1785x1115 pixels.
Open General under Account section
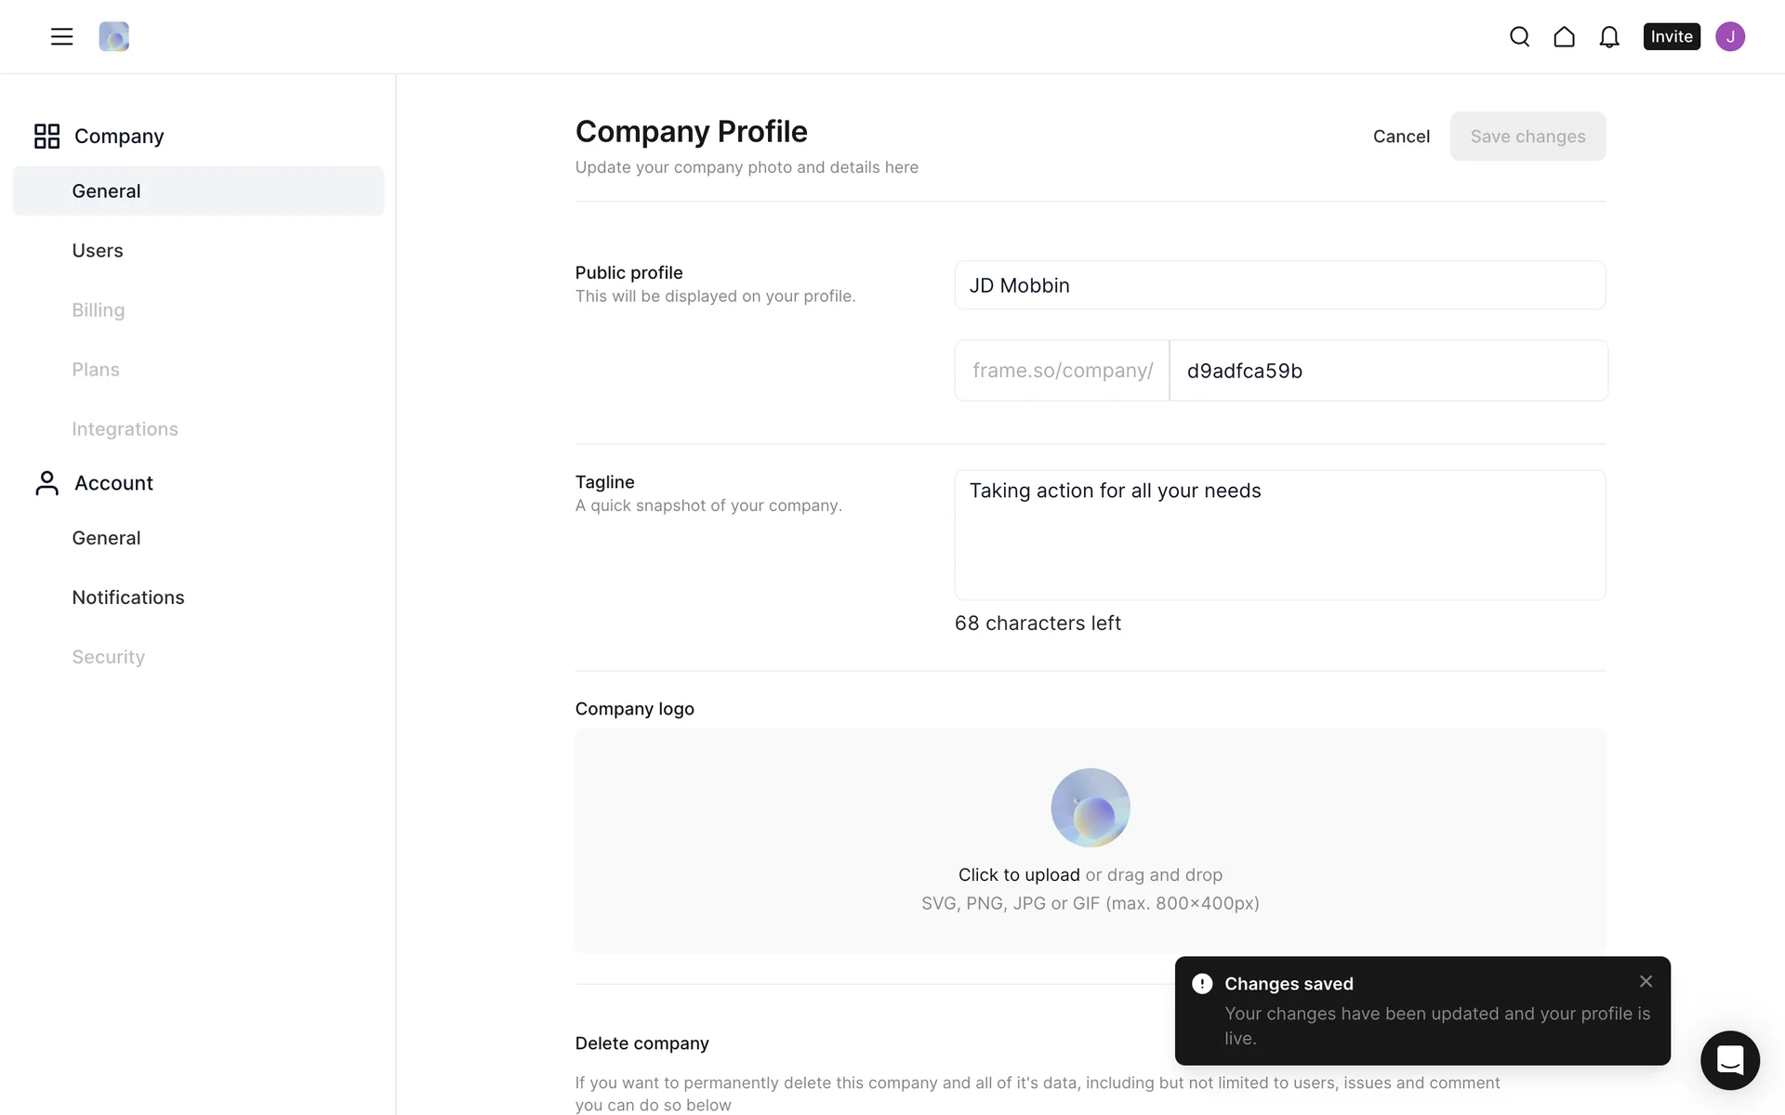(106, 538)
